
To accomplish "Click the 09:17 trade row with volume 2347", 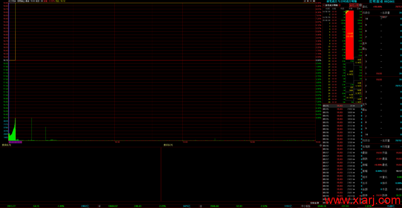I will [342, 169].
